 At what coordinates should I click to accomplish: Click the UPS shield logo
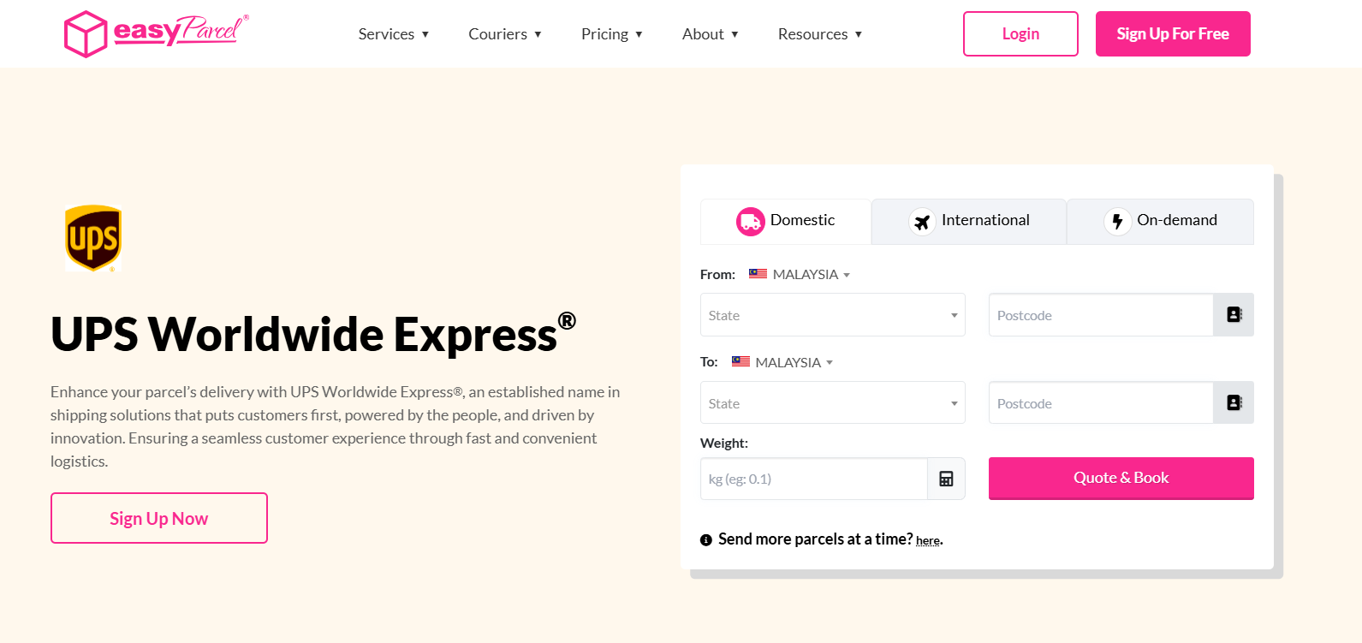click(93, 238)
